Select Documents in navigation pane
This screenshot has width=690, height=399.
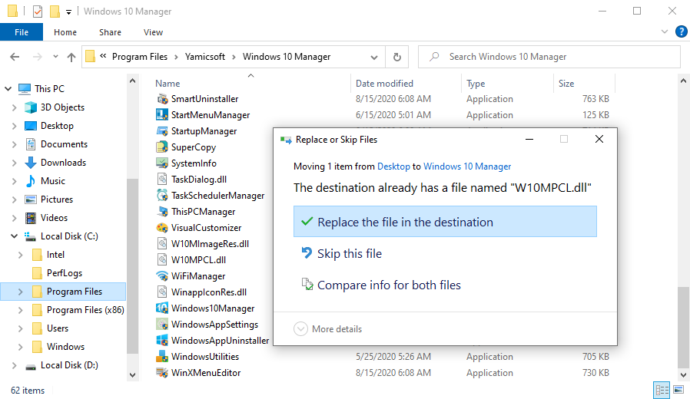coord(65,144)
